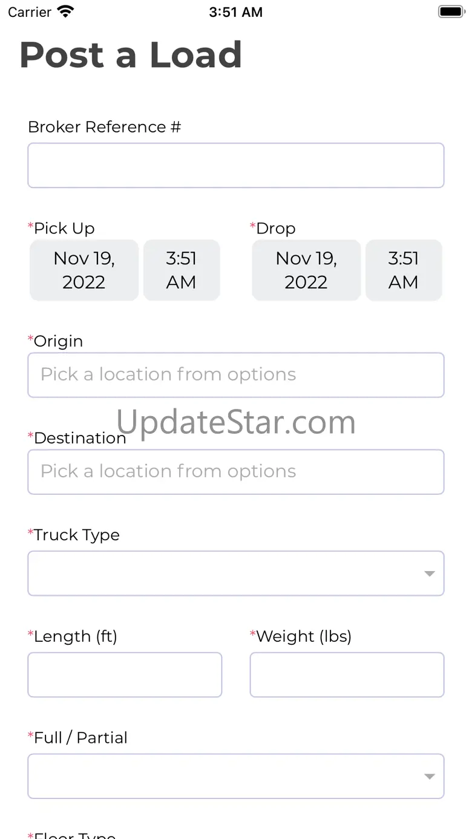The width and height of the screenshot is (472, 839).
Task: Click the Full / Partial dropdown arrow
Action: (x=429, y=777)
